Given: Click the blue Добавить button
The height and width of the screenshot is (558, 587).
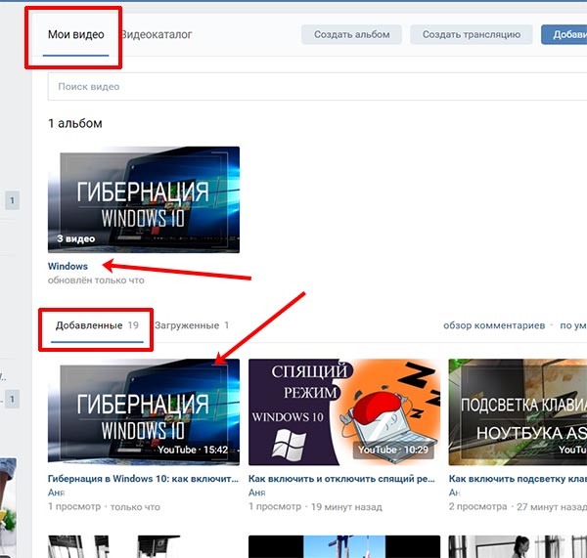Looking at the screenshot, I should 564,35.
